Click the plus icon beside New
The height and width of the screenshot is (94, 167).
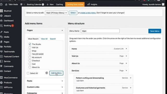(47, 4)
